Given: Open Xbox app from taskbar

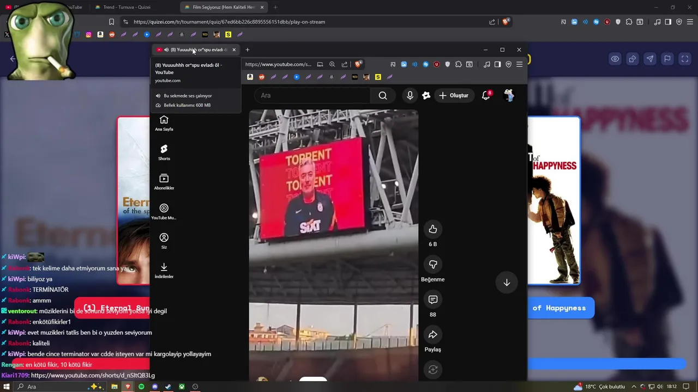Looking at the screenshot, I should pos(182,387).
